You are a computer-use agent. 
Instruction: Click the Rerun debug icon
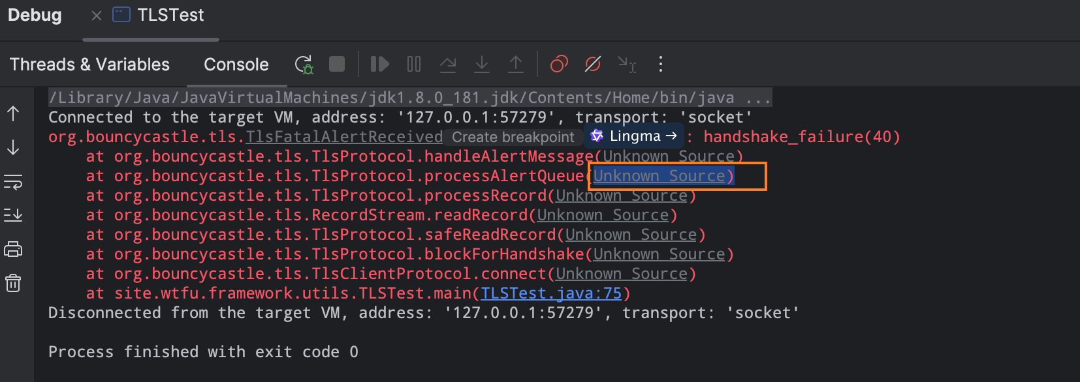304,65
